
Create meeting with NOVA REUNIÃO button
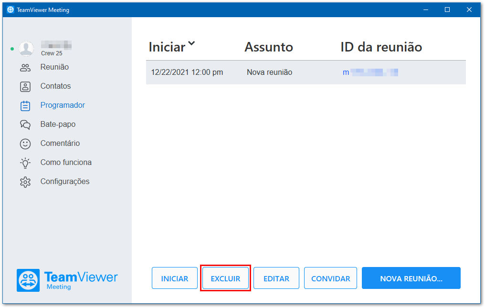coord(411,278)
